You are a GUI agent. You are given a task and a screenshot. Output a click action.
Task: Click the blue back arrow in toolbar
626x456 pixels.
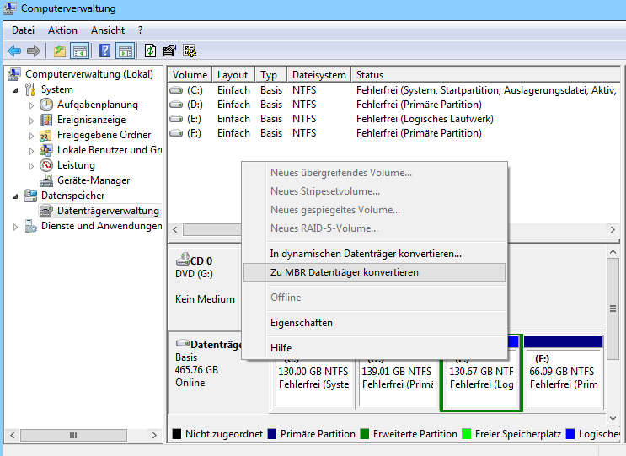tap(14, 51)
